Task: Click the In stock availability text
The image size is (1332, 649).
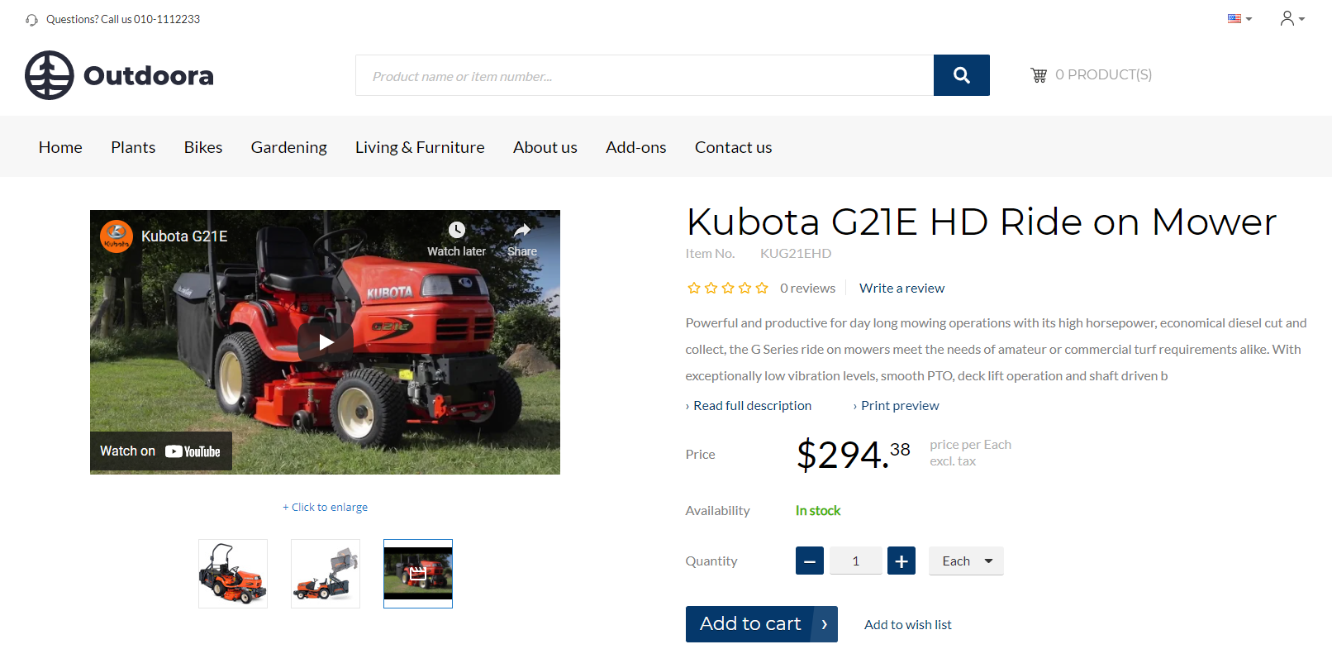Action: (x=818, y=511)
